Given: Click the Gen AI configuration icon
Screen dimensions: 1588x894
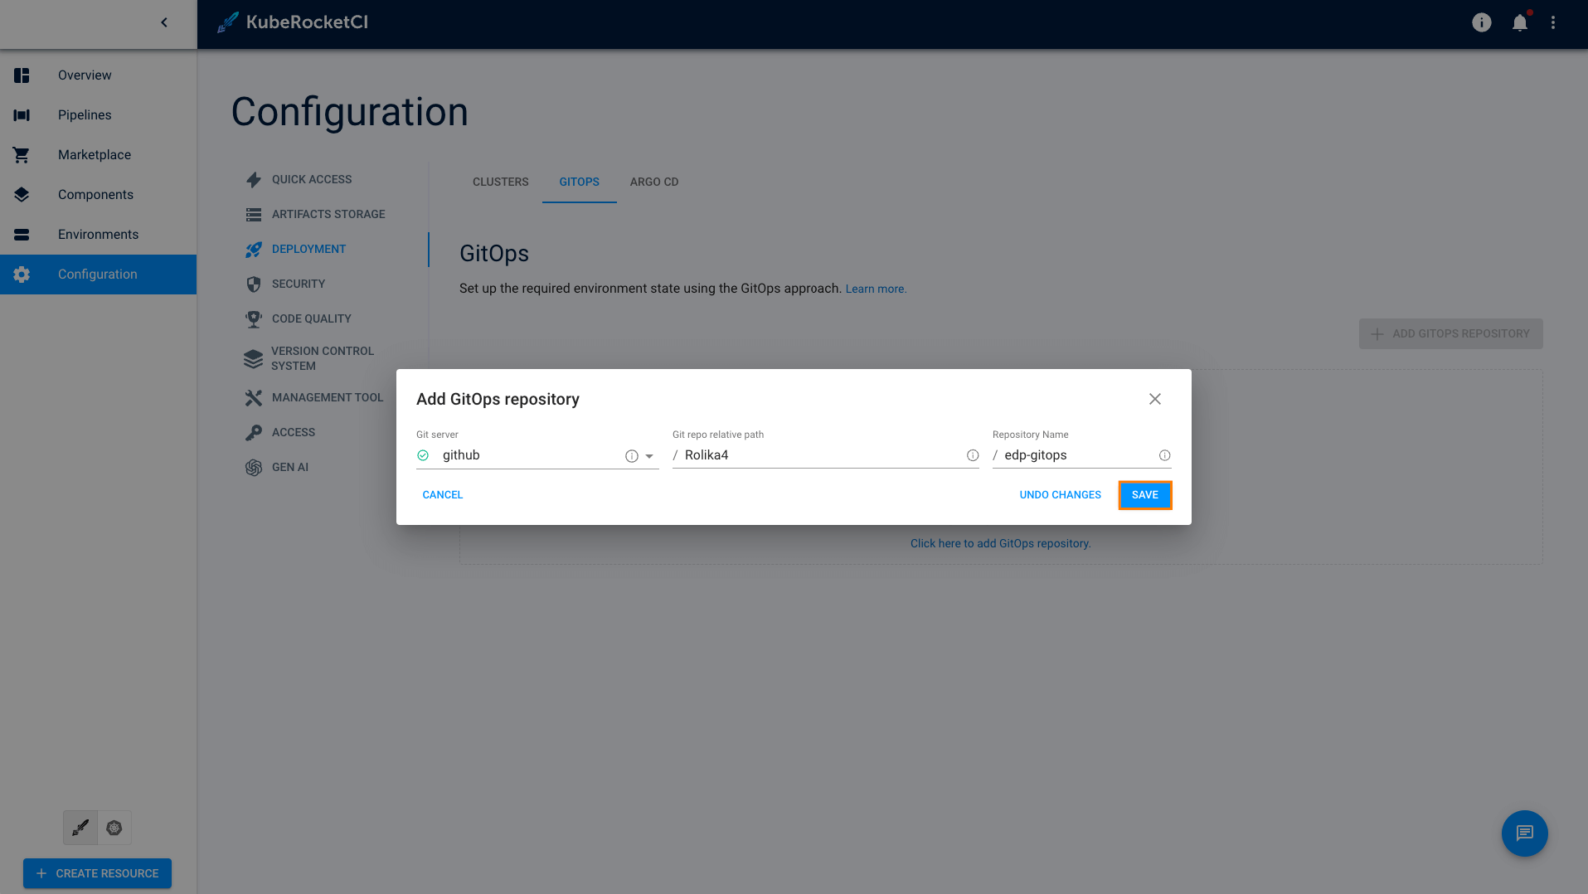Looking at the screenshot, I should (254, 467).
